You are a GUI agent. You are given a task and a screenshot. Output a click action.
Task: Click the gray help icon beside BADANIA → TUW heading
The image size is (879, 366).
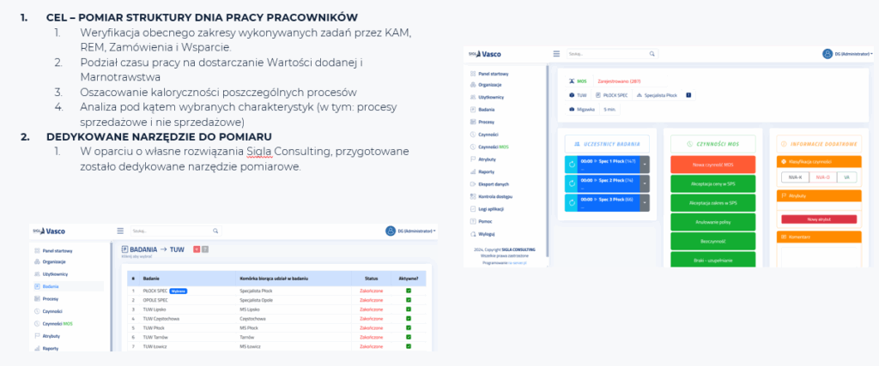point(205,249)
